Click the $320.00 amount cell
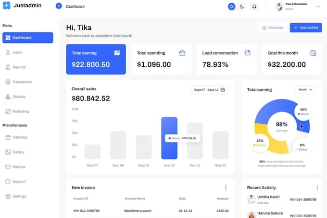Viewport: 327px width, 218px height. (x=223, y=211)
